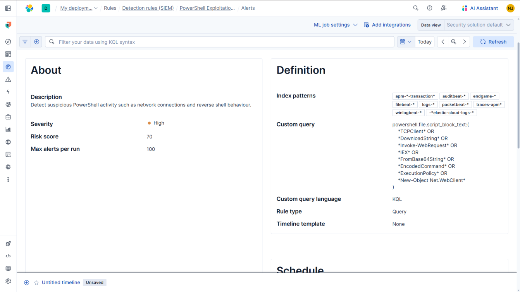Open the Security solution default data view dropdown
The width and height of the screenshot is (520, 292).
coord(479,24)
